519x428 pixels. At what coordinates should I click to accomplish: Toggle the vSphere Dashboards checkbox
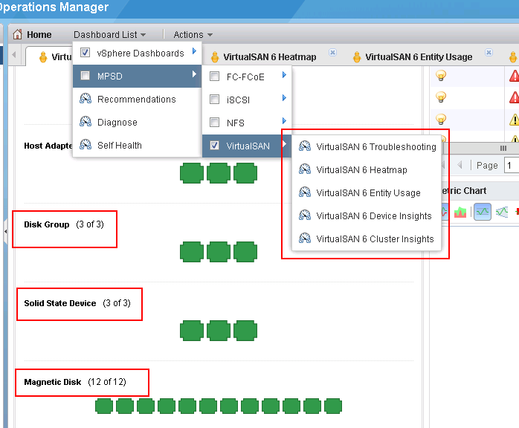tap(85, 52)
